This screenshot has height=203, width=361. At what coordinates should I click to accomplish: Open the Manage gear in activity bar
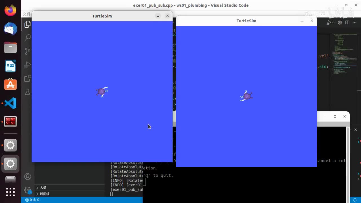click(28, 190)
